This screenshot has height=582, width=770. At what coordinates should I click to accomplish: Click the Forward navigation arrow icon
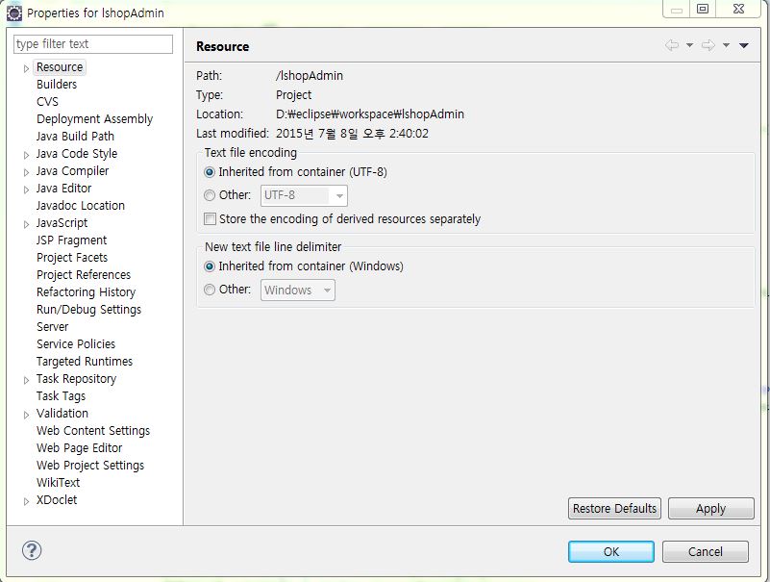pos(708,46)
